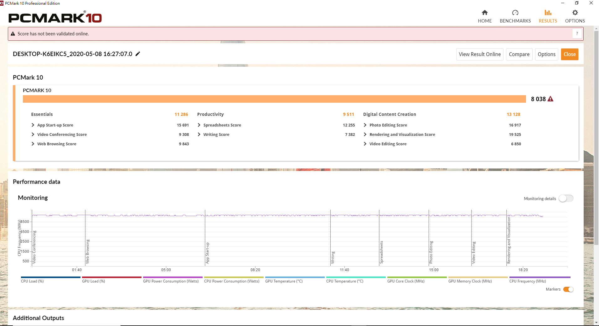Click the Spreadsheets timeline marker
Screen dimensions: 599x326
pos(381,252)
